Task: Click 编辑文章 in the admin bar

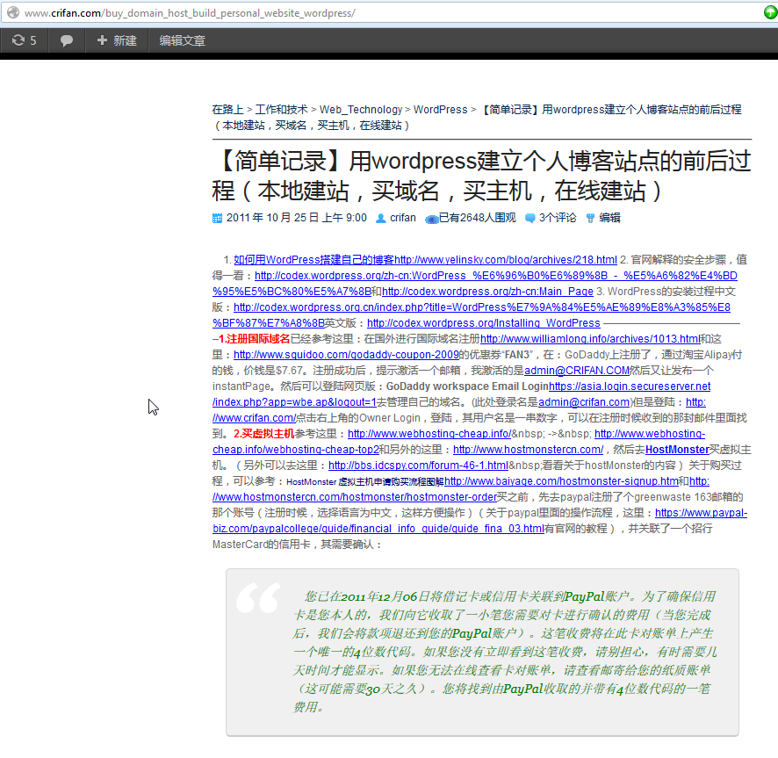Action: tap(182, 40)
